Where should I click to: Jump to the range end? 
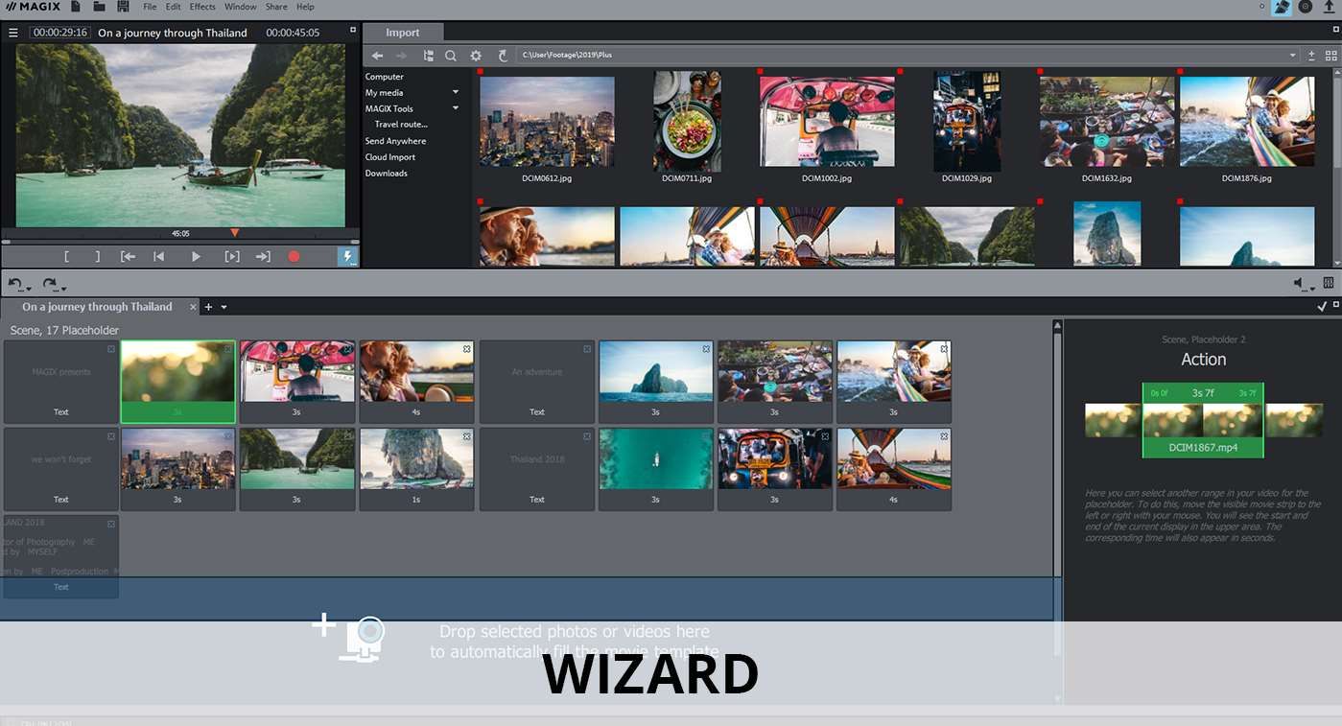(263, 257)
